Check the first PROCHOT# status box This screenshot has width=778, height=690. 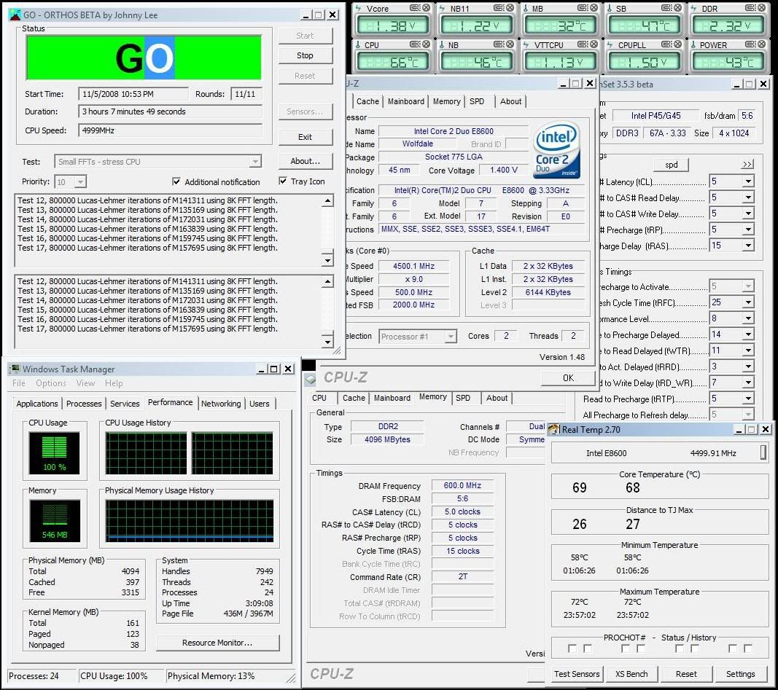click(572, 648)
